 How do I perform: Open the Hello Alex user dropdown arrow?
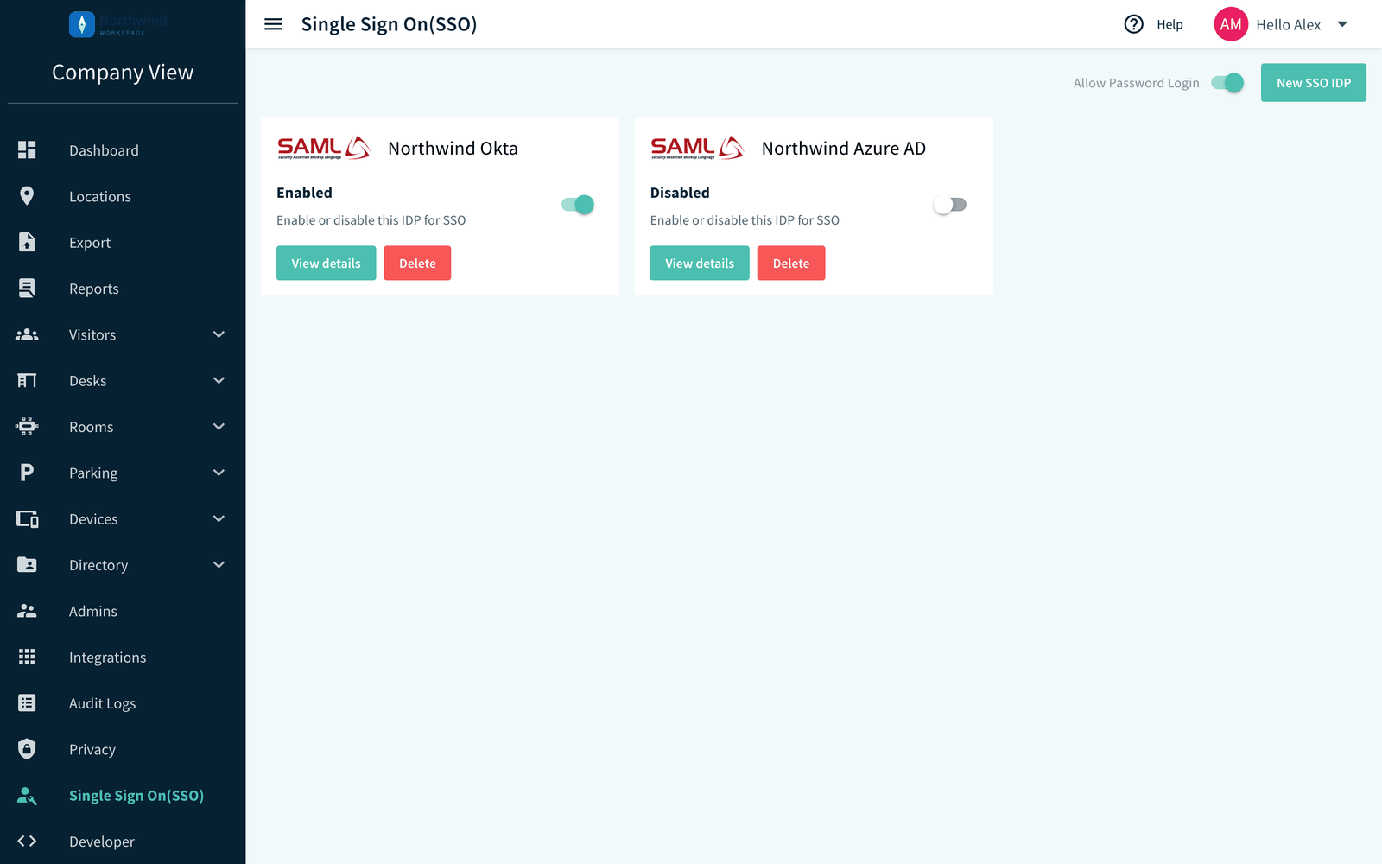(x=1342, y=24)
